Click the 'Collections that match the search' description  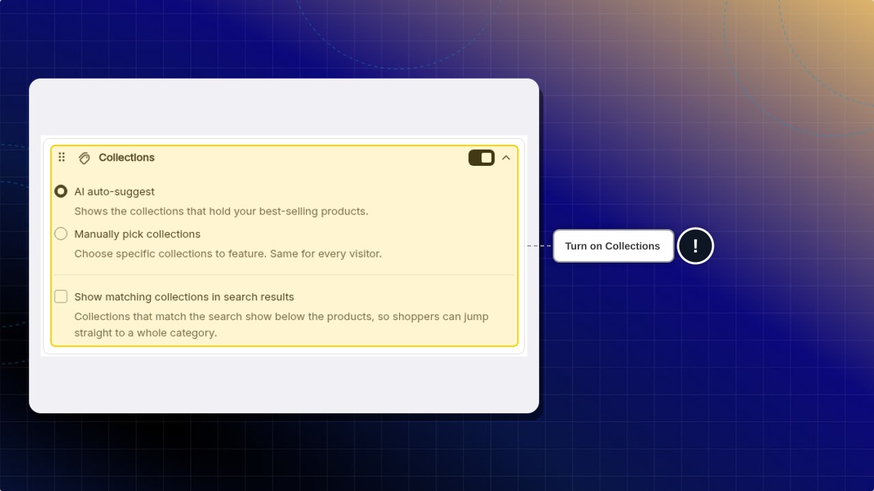coord(282,324)
